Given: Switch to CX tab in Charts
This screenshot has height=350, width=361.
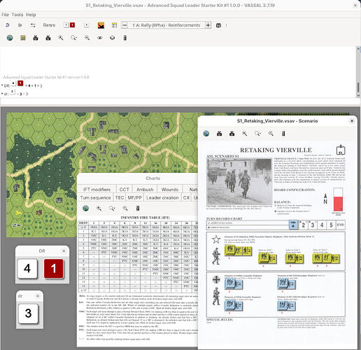Looking at the screenshot, I should 186,197.
